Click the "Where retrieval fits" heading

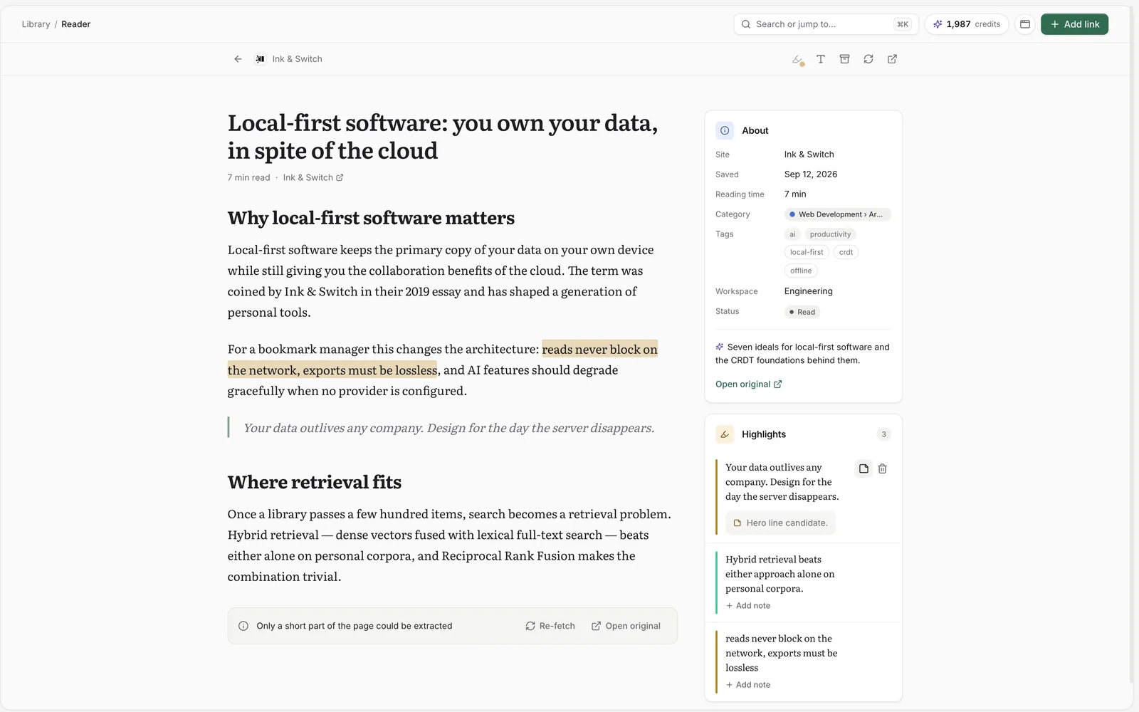pos(315,482)
